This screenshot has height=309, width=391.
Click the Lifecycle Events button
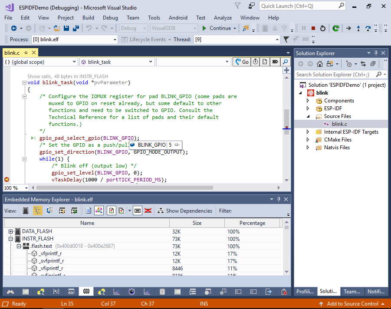click(146, 39)
